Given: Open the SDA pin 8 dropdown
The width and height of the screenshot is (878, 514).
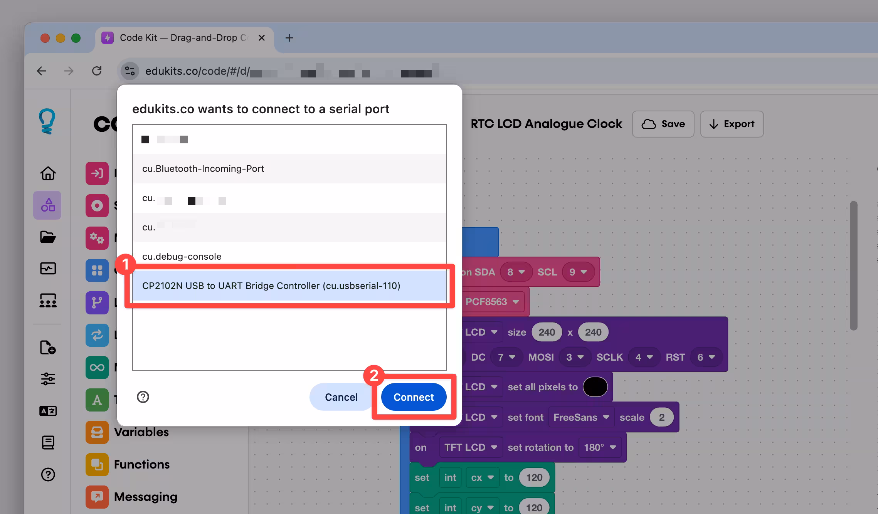Looking at the screenshot, I should pyautogui.click(x=516, y=272).
